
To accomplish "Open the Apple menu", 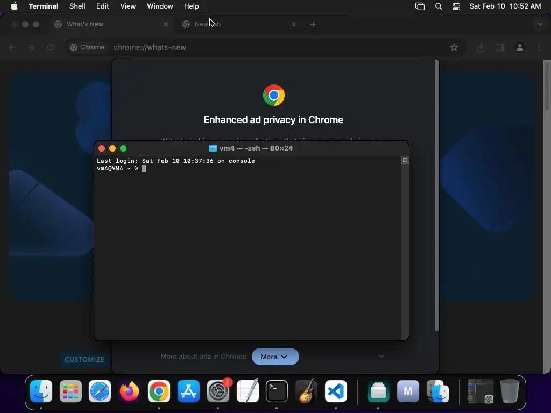I will tap(14, 6).
